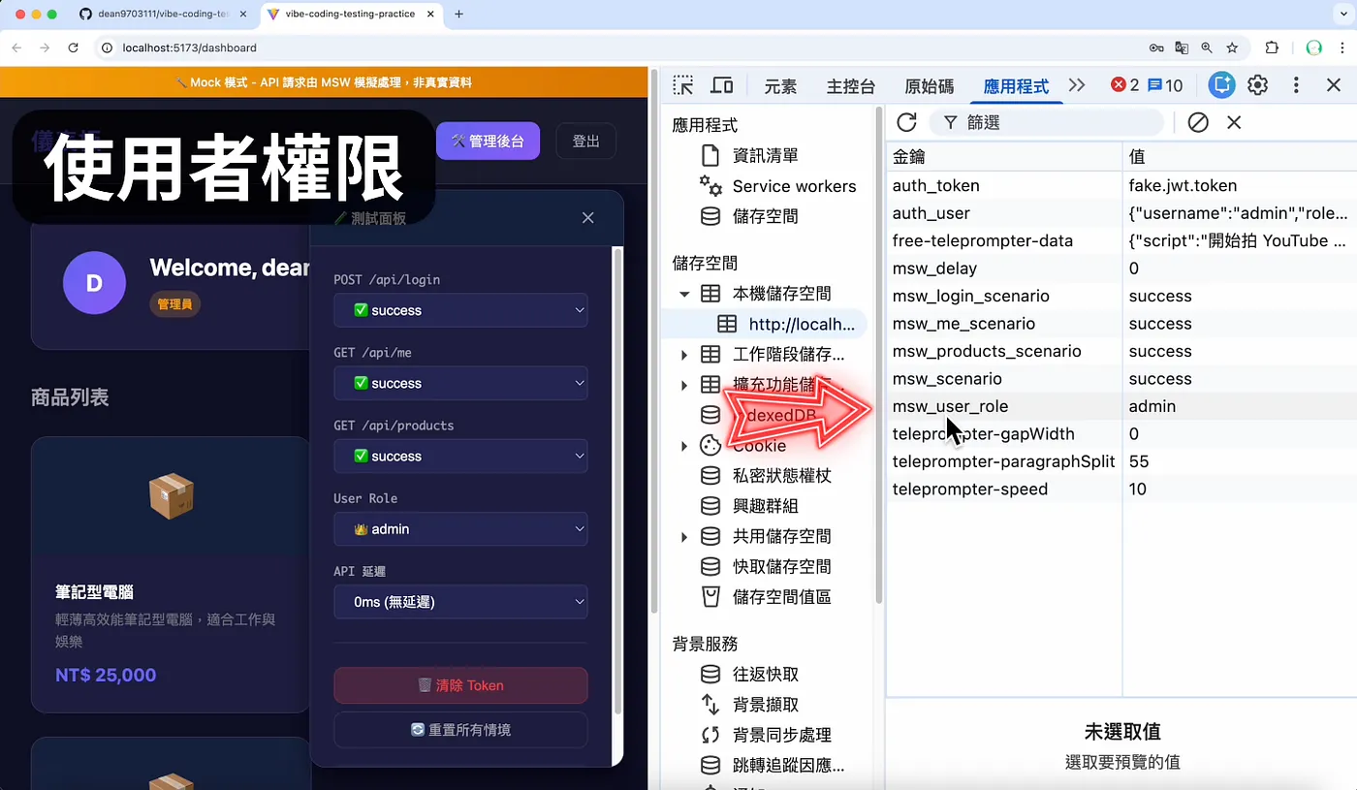The image size is (1357, 790).
Task: Expand the Cookie tree node
Action: point(684,446)
